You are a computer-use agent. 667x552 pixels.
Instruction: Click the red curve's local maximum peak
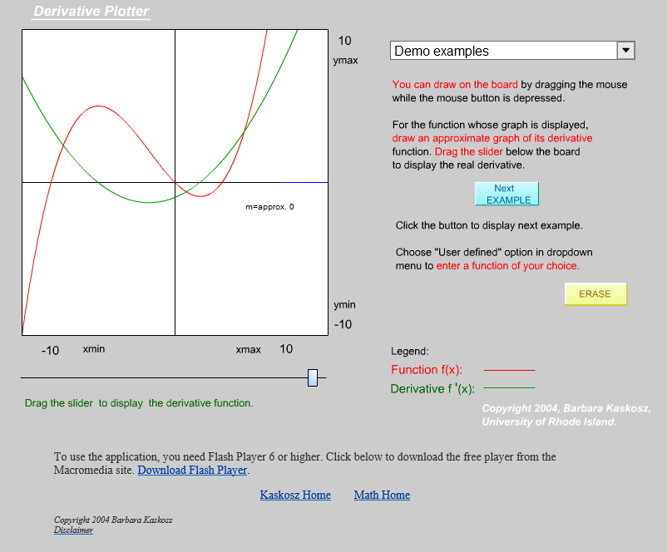(99, 106)
